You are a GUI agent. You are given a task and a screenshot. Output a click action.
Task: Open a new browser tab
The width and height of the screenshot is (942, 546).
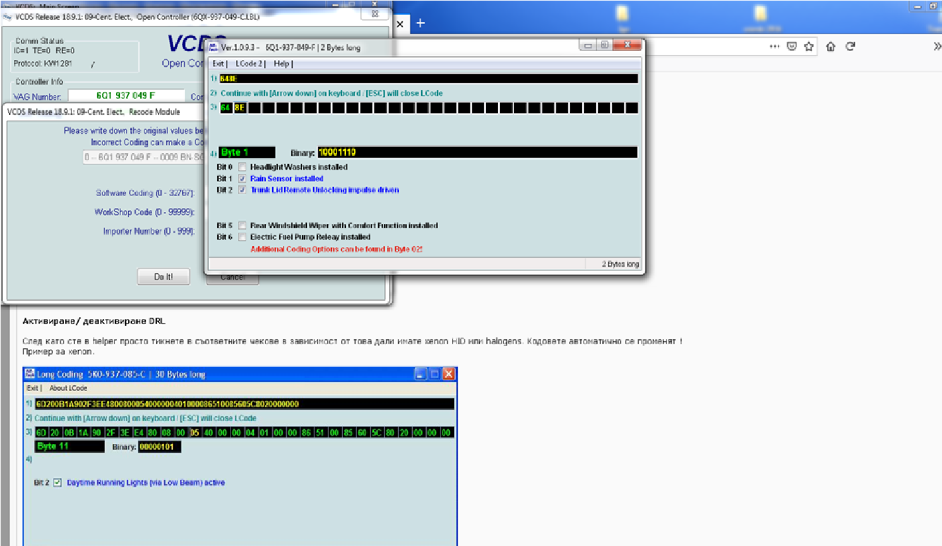point(420,23)
